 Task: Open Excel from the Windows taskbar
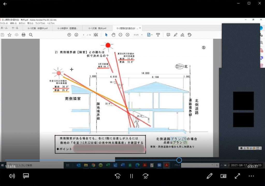[108, 165]
